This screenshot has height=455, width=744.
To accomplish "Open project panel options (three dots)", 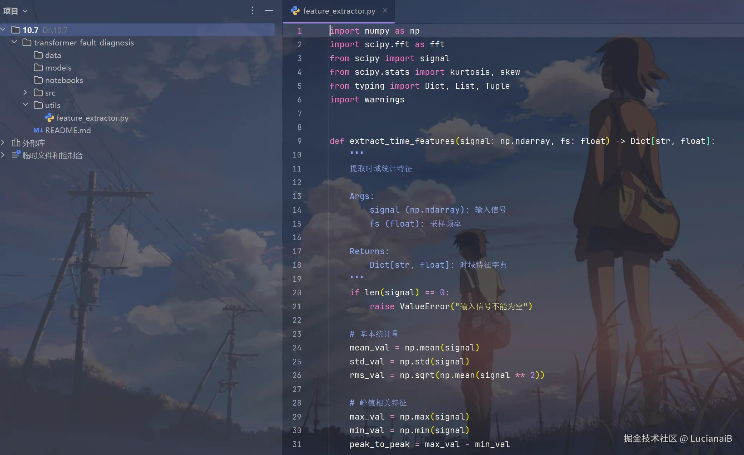I will [253, 11].
